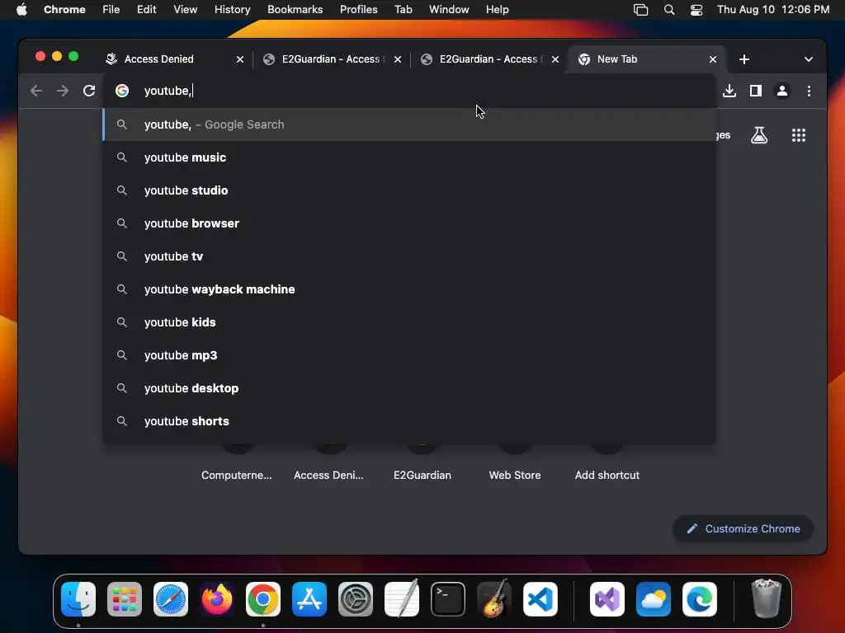Open Chrome downloads icon

point(729,91)
